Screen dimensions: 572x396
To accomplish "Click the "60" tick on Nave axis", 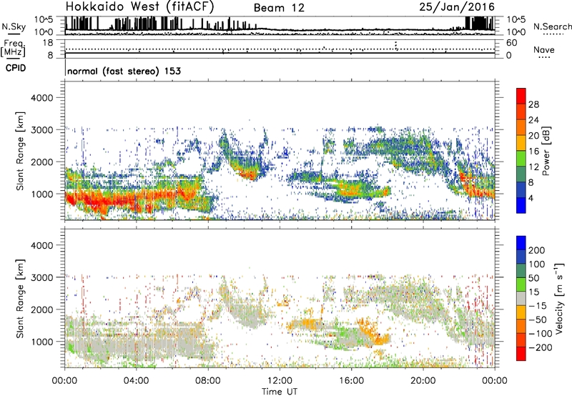I will pyautogui.click(x=512, y=43).
